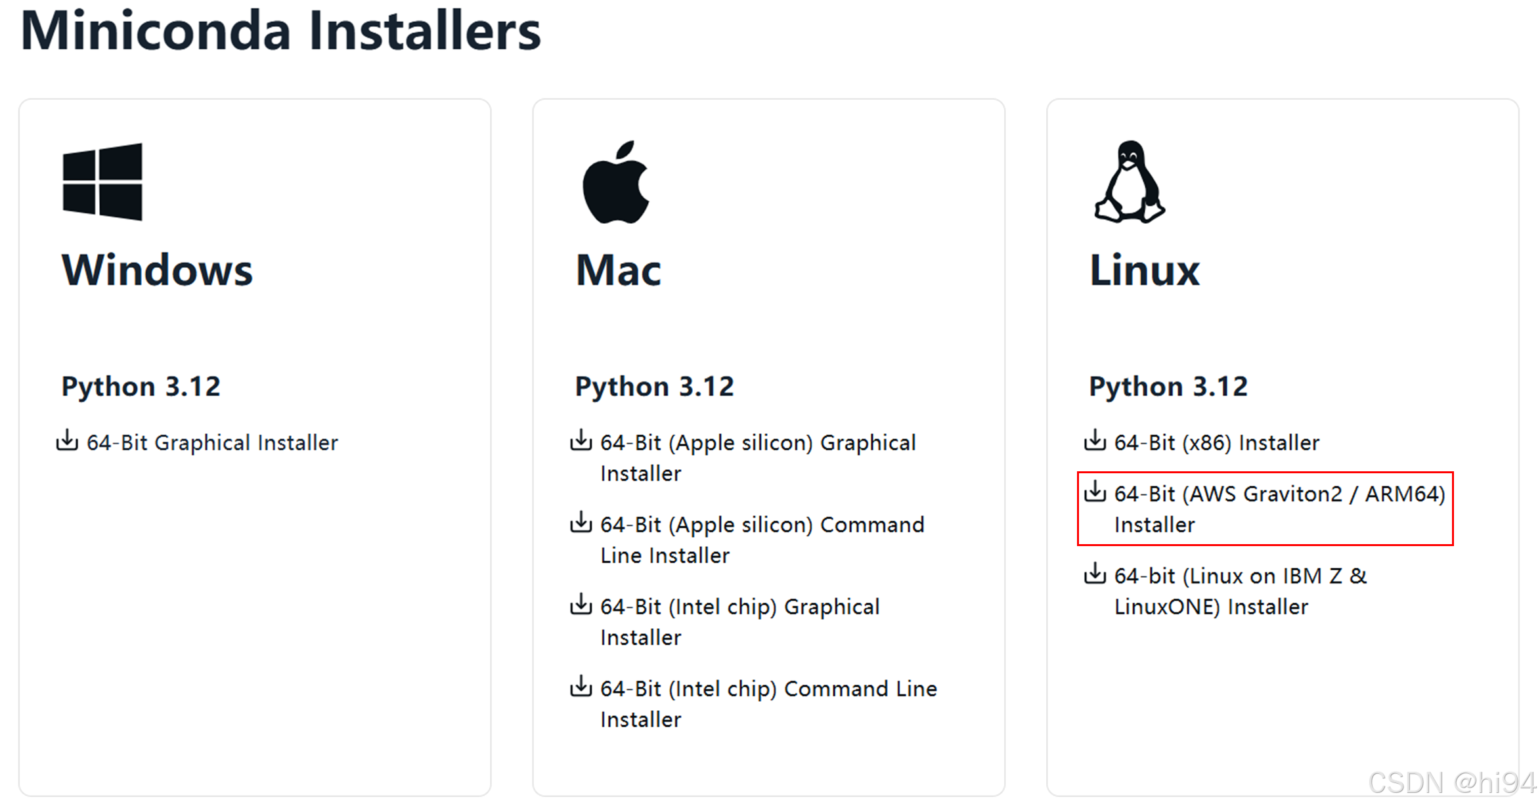Download the Intel chip Command Line Installer

[x=768, y=704]
